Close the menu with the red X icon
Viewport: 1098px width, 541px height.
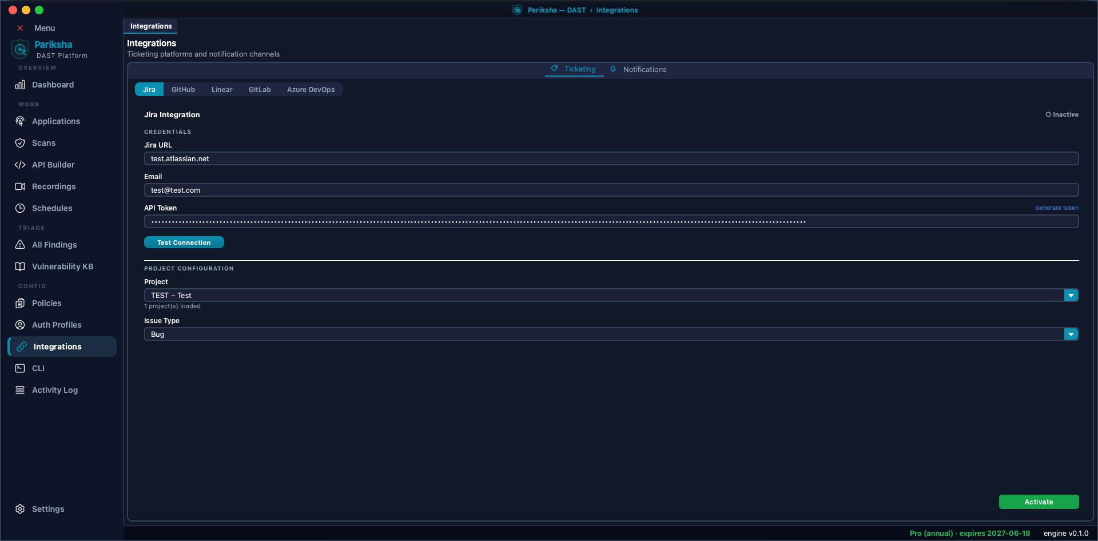(20, 28)
